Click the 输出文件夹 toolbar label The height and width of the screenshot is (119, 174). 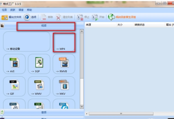pos(15,17)
